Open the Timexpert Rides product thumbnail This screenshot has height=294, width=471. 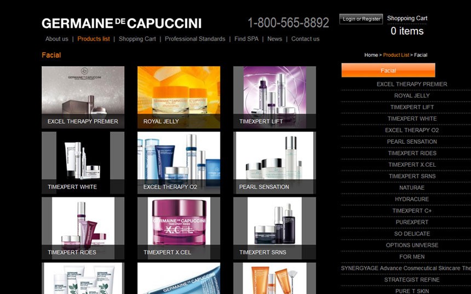[83, 228]
